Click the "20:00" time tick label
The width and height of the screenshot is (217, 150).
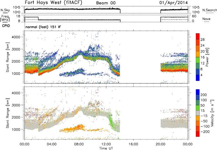[161, 144]
